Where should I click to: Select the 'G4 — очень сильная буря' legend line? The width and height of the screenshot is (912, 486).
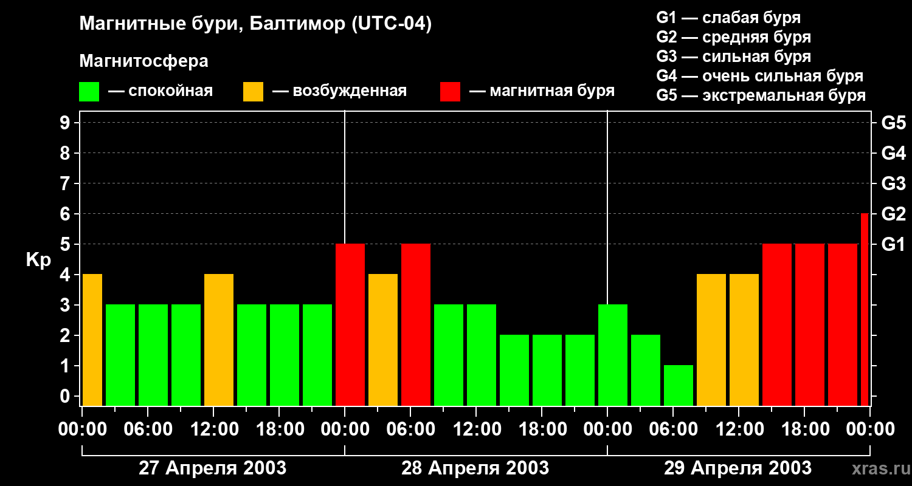tap(760, 76)
